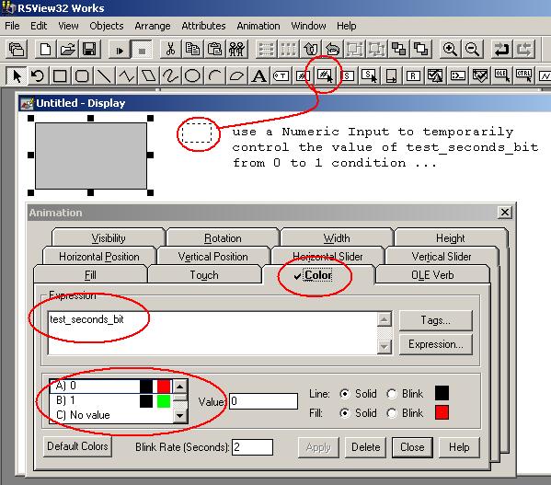Open the Attributes menu
The height and width of the screenshot is (485, 551).
click(x=203, y=26)
